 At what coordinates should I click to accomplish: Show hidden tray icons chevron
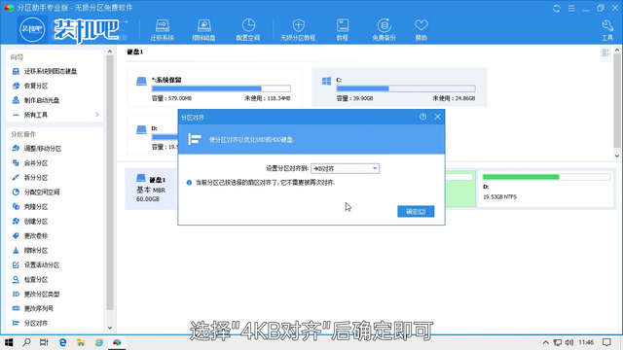pos(545,342)
